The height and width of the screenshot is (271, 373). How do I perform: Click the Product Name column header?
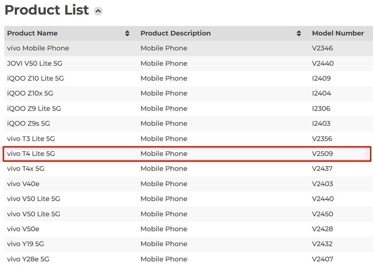pos(32,33)
